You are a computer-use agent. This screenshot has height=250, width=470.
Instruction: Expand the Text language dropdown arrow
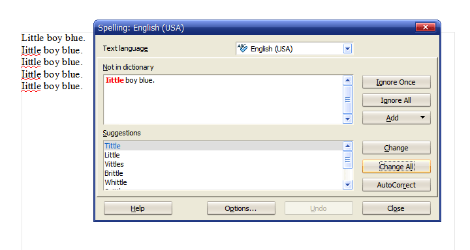pyautogui.click(x=347, y=48)
